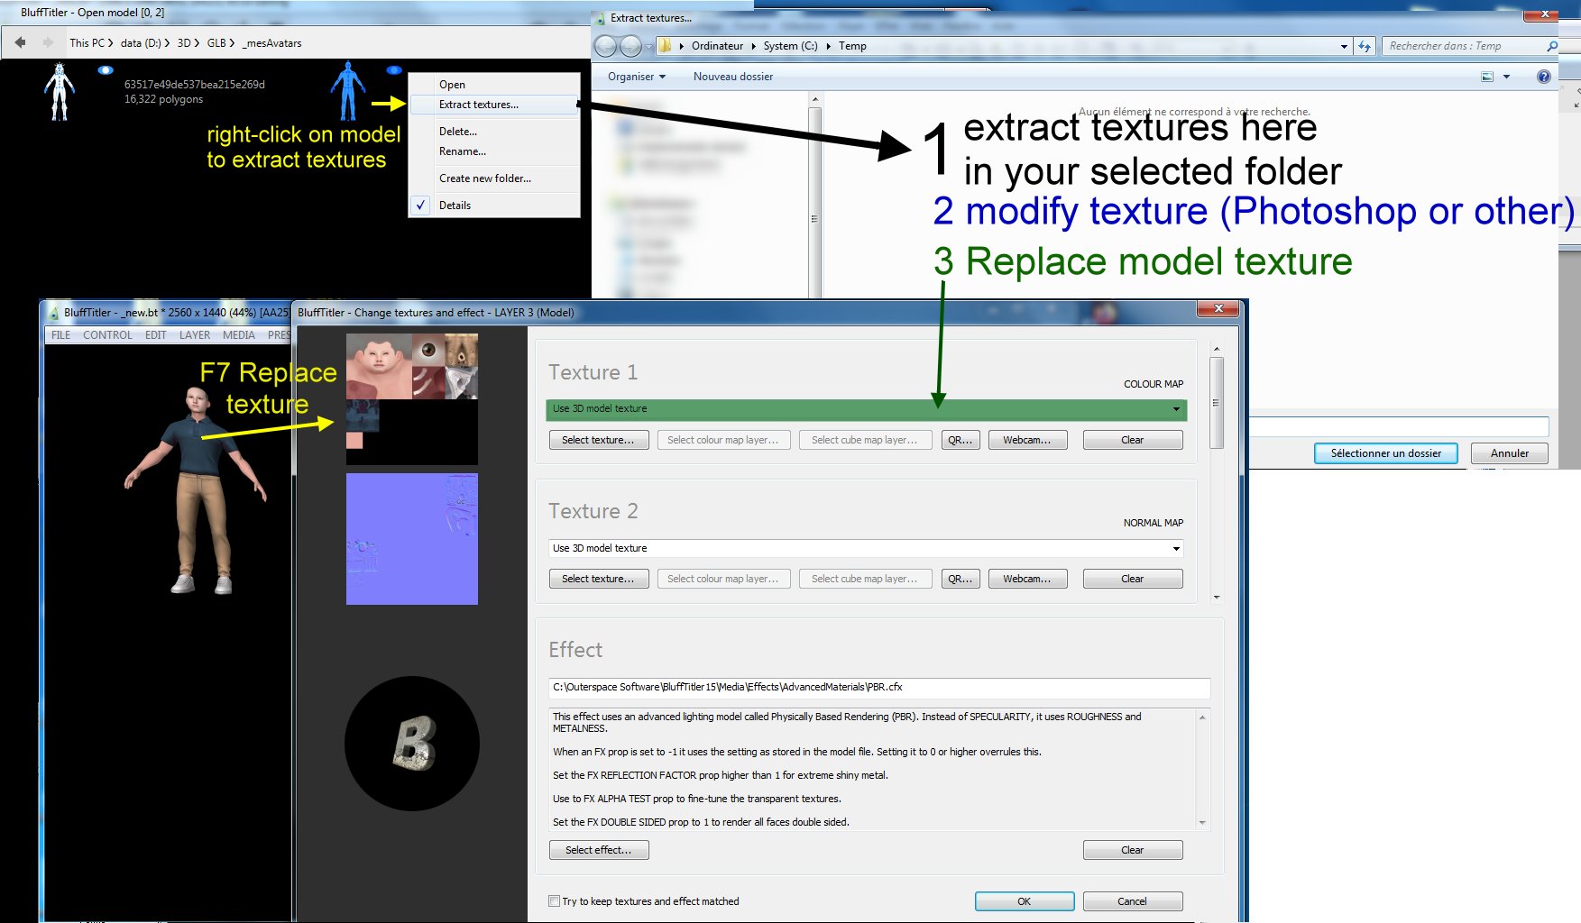
Task: Clear Texture 1 colour map
Action: (1133, 440)
